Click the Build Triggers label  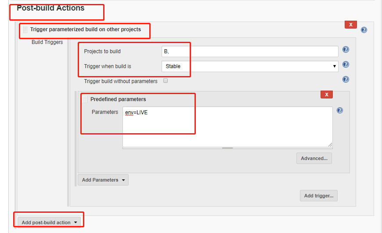click(x=47, y=42)
